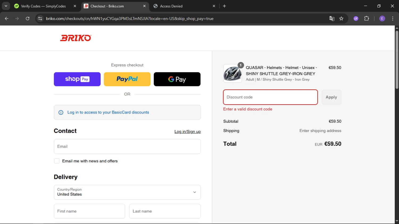The image size is (399, 224).
Task: Click the Briko logo
Action: pyautogui.click(x=76, y=38)
